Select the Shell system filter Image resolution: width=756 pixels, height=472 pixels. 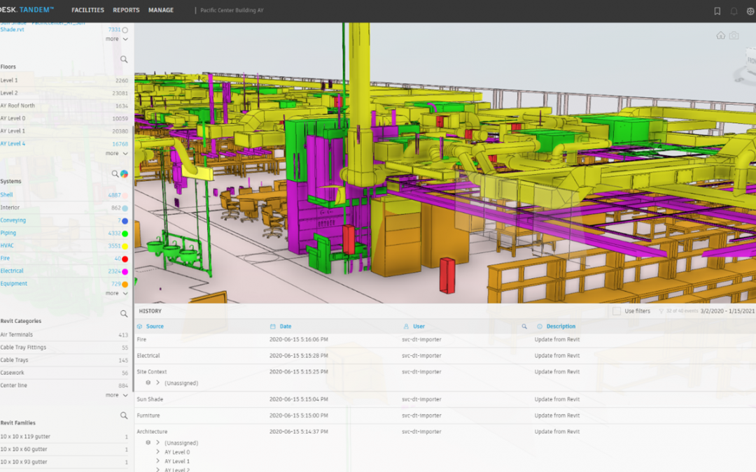click(x=7, y=194)
